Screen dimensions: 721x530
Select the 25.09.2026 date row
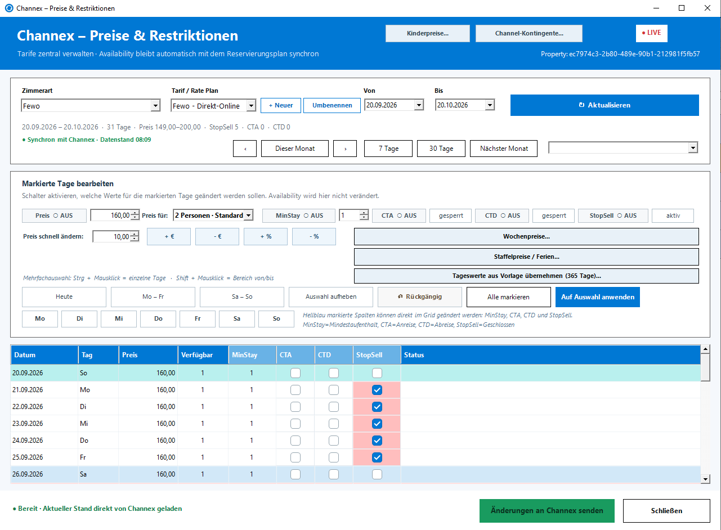pyautogui.click(x=356, y=457)
